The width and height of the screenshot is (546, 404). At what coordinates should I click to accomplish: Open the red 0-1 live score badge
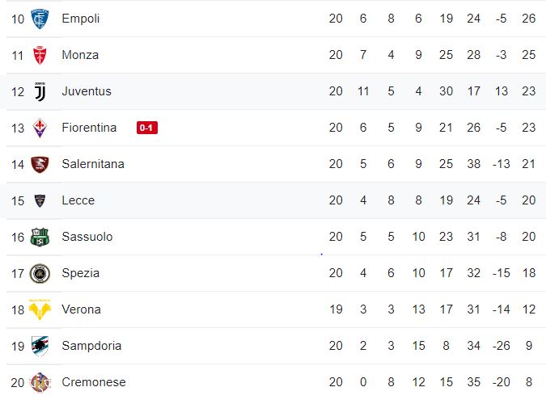147,128
